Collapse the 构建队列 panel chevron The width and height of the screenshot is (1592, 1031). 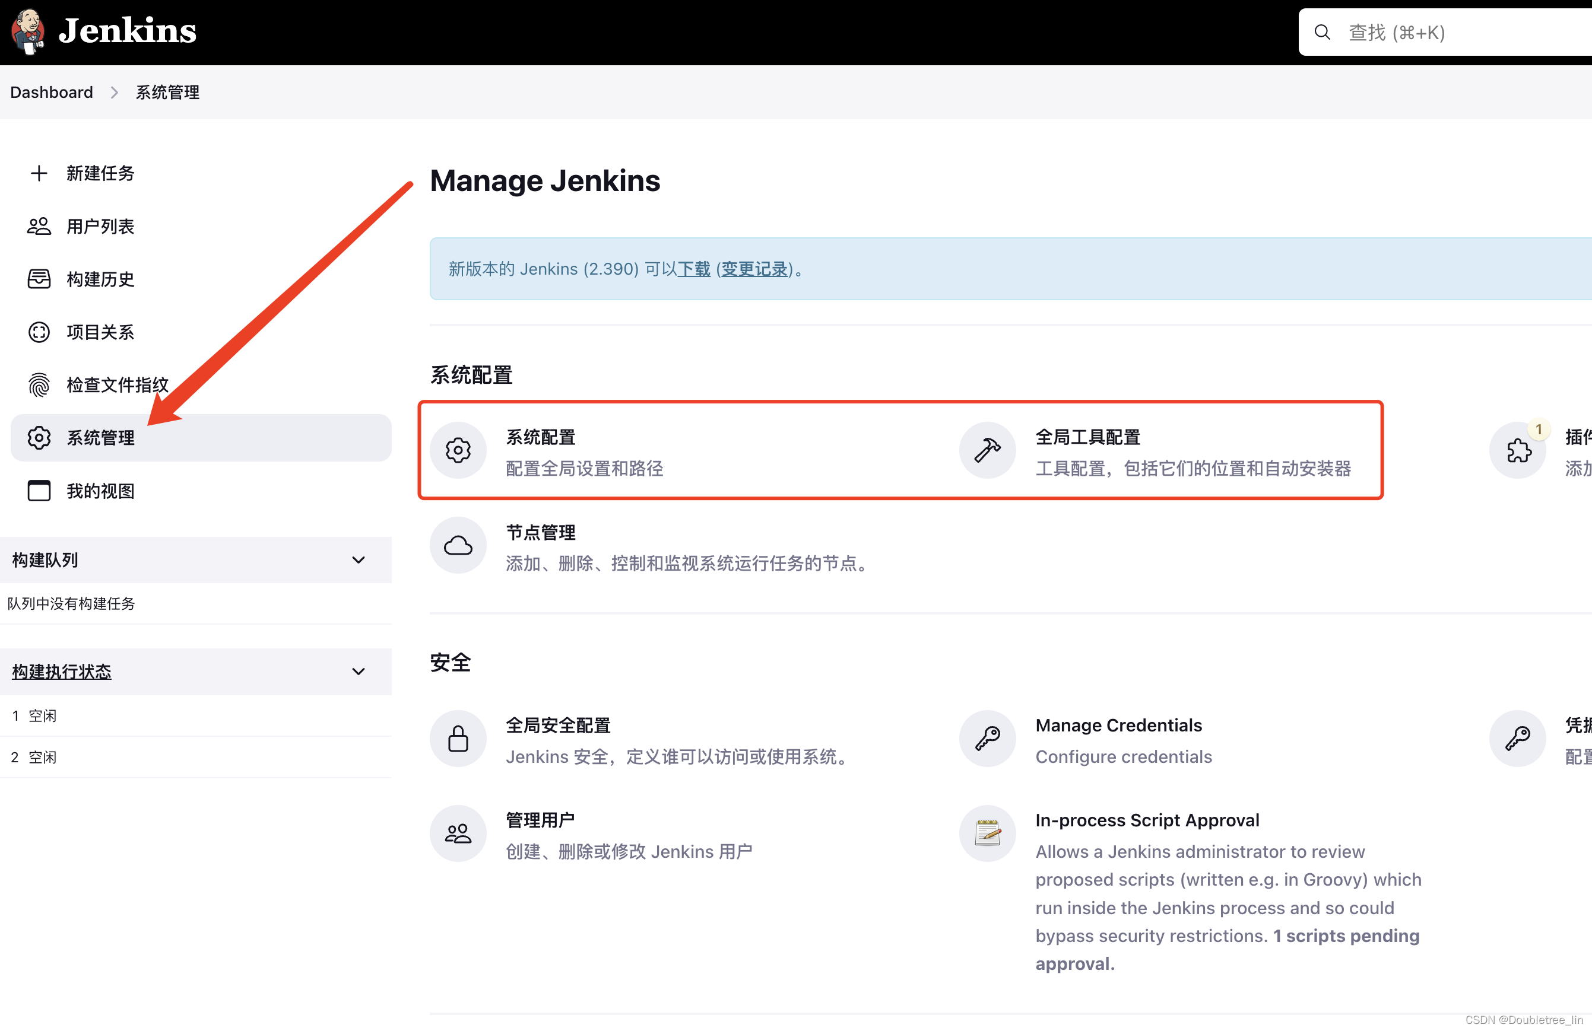359,561
